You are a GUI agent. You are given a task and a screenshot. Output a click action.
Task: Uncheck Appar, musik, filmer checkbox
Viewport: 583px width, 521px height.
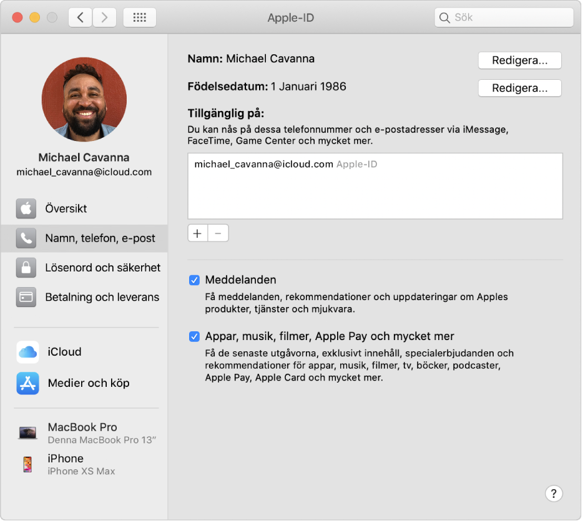(x=194, y=336)
